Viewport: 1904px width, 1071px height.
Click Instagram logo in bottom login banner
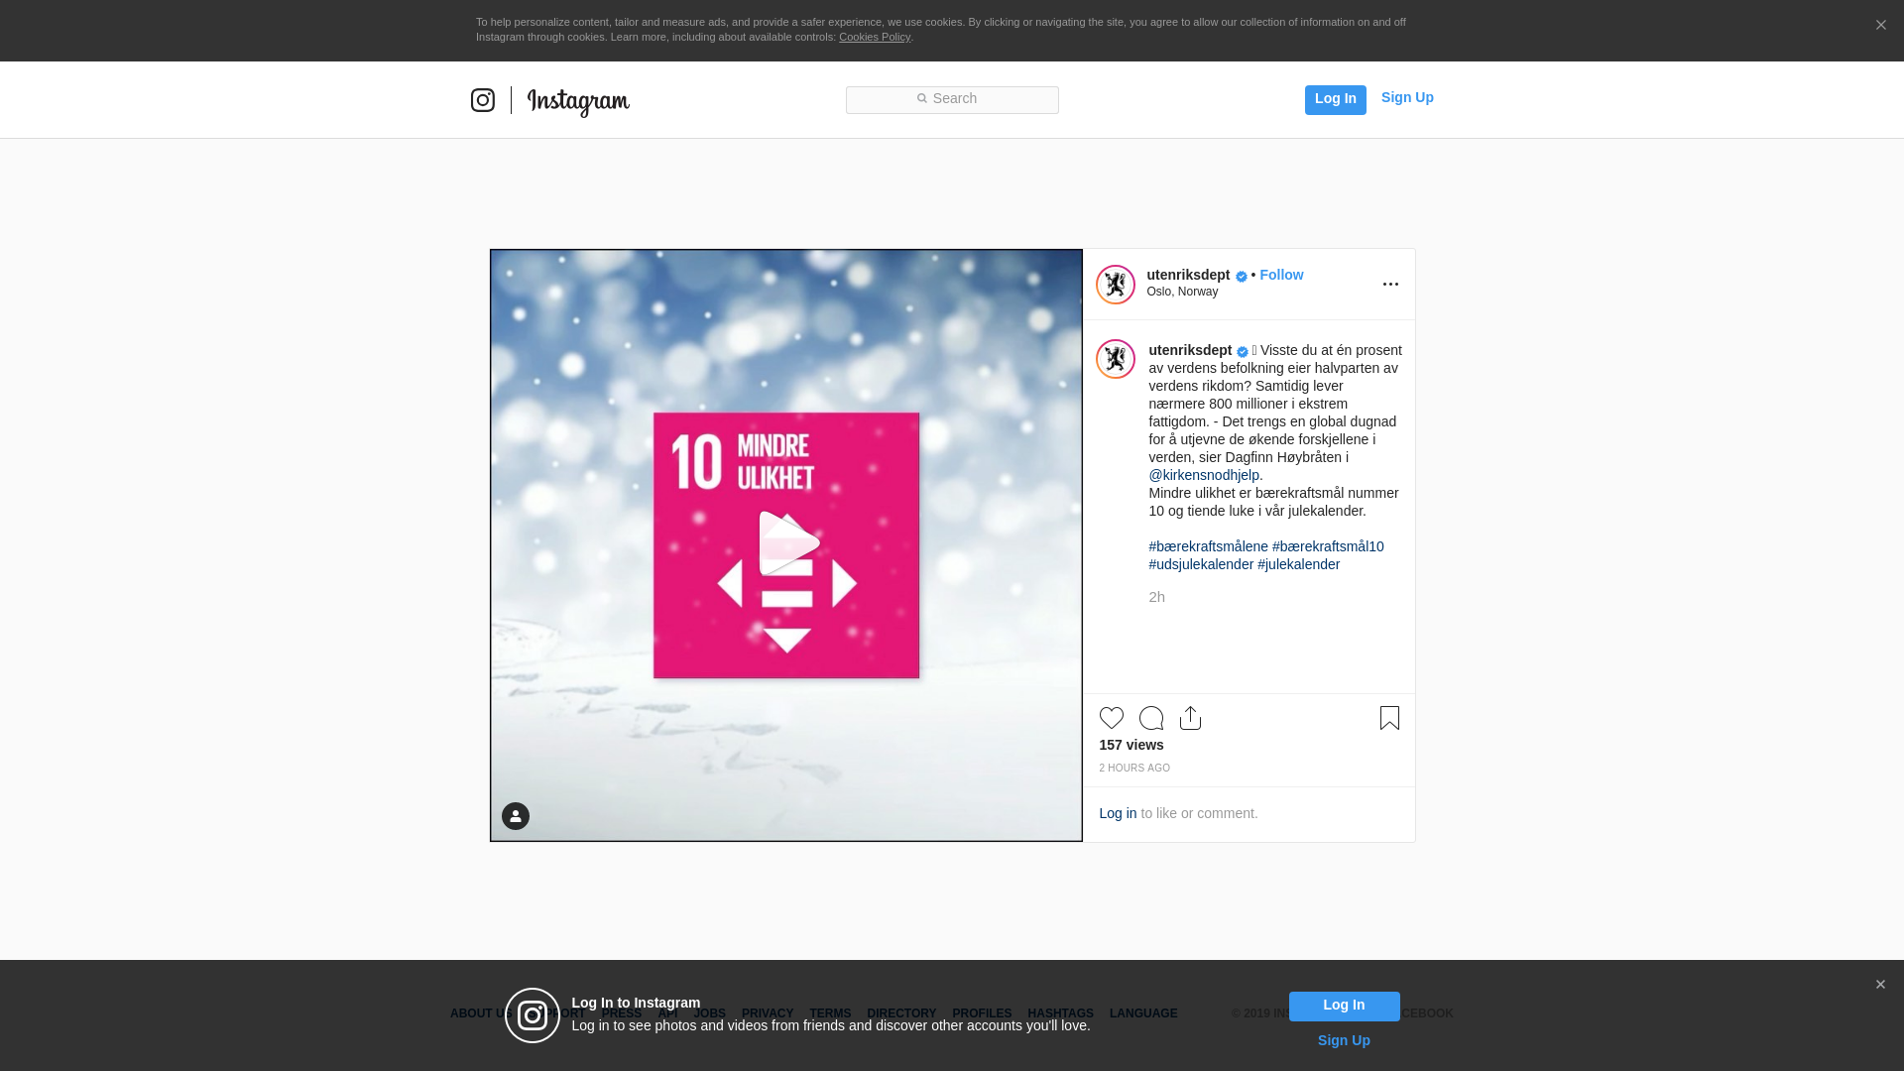click(x=533, y=1015)
